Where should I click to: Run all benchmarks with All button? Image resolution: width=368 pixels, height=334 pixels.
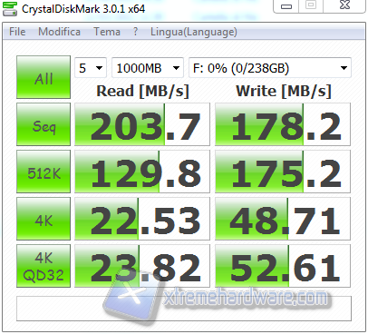pos(44,77)
